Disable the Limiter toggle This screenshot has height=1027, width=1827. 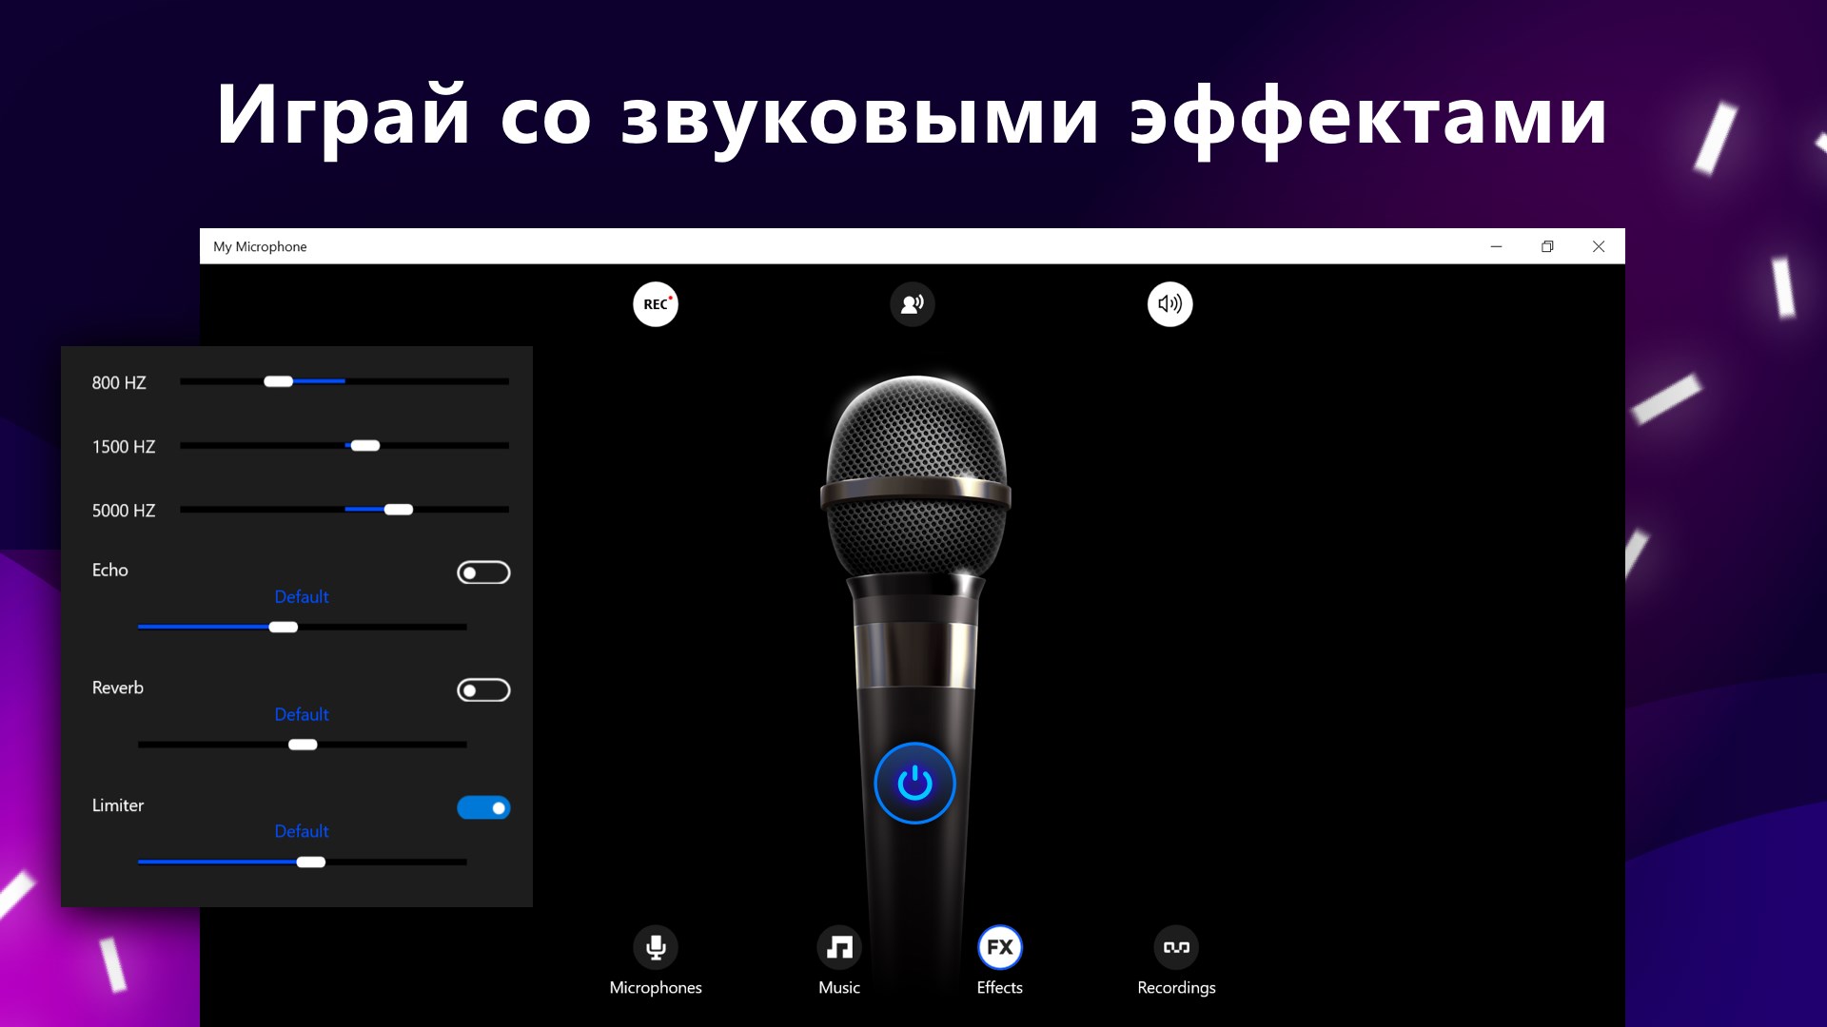point(484,807)
